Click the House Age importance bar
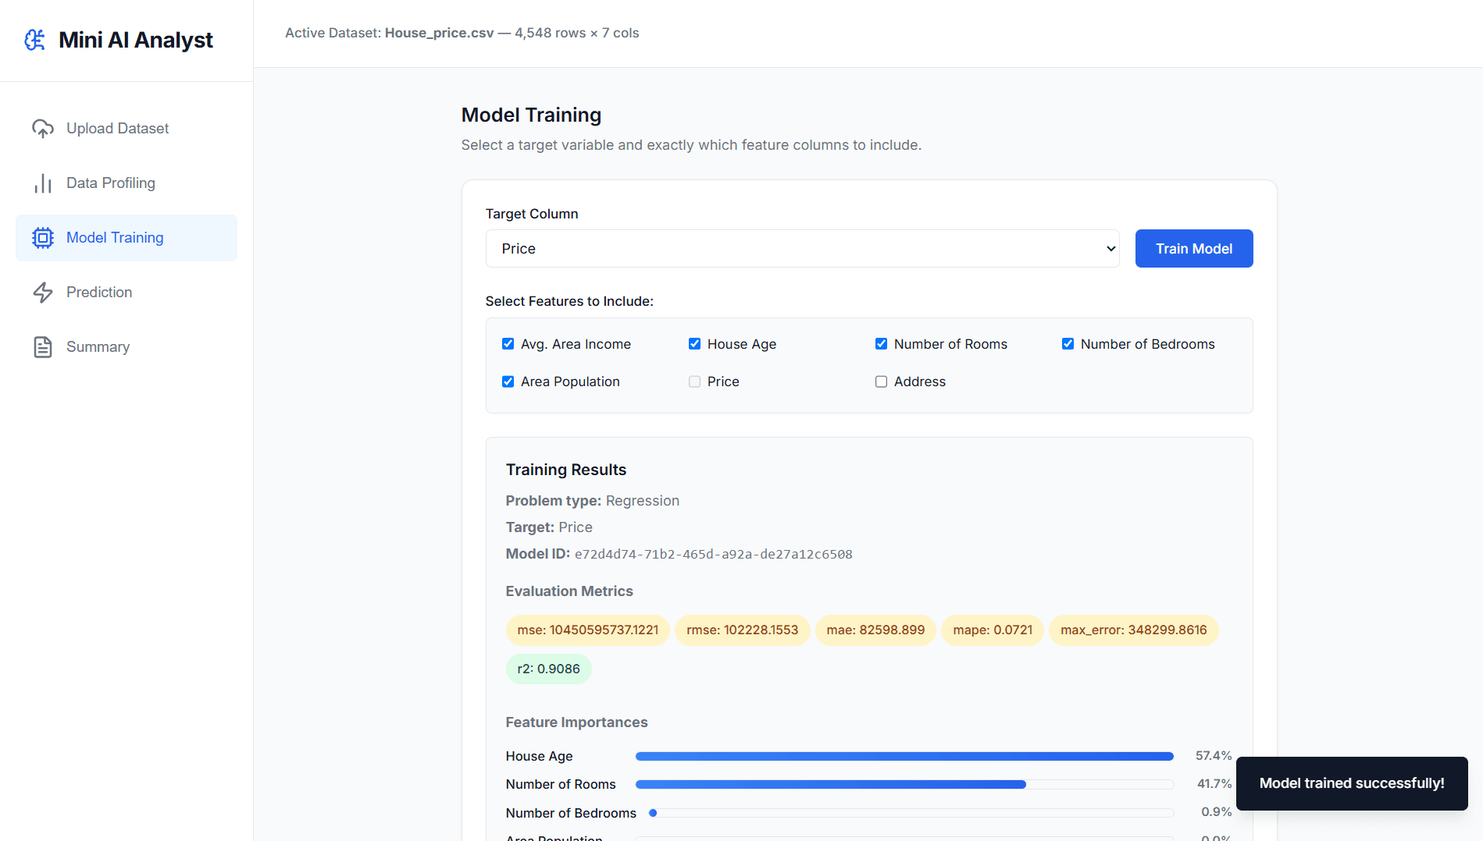The image size is (1483, 841). [904, 756]
